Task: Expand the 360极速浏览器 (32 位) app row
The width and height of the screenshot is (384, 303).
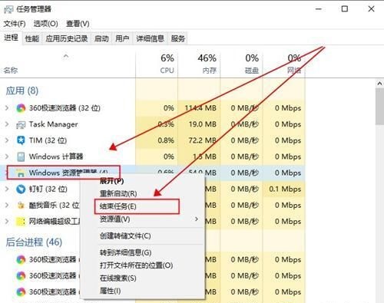Action: (7, 108)
